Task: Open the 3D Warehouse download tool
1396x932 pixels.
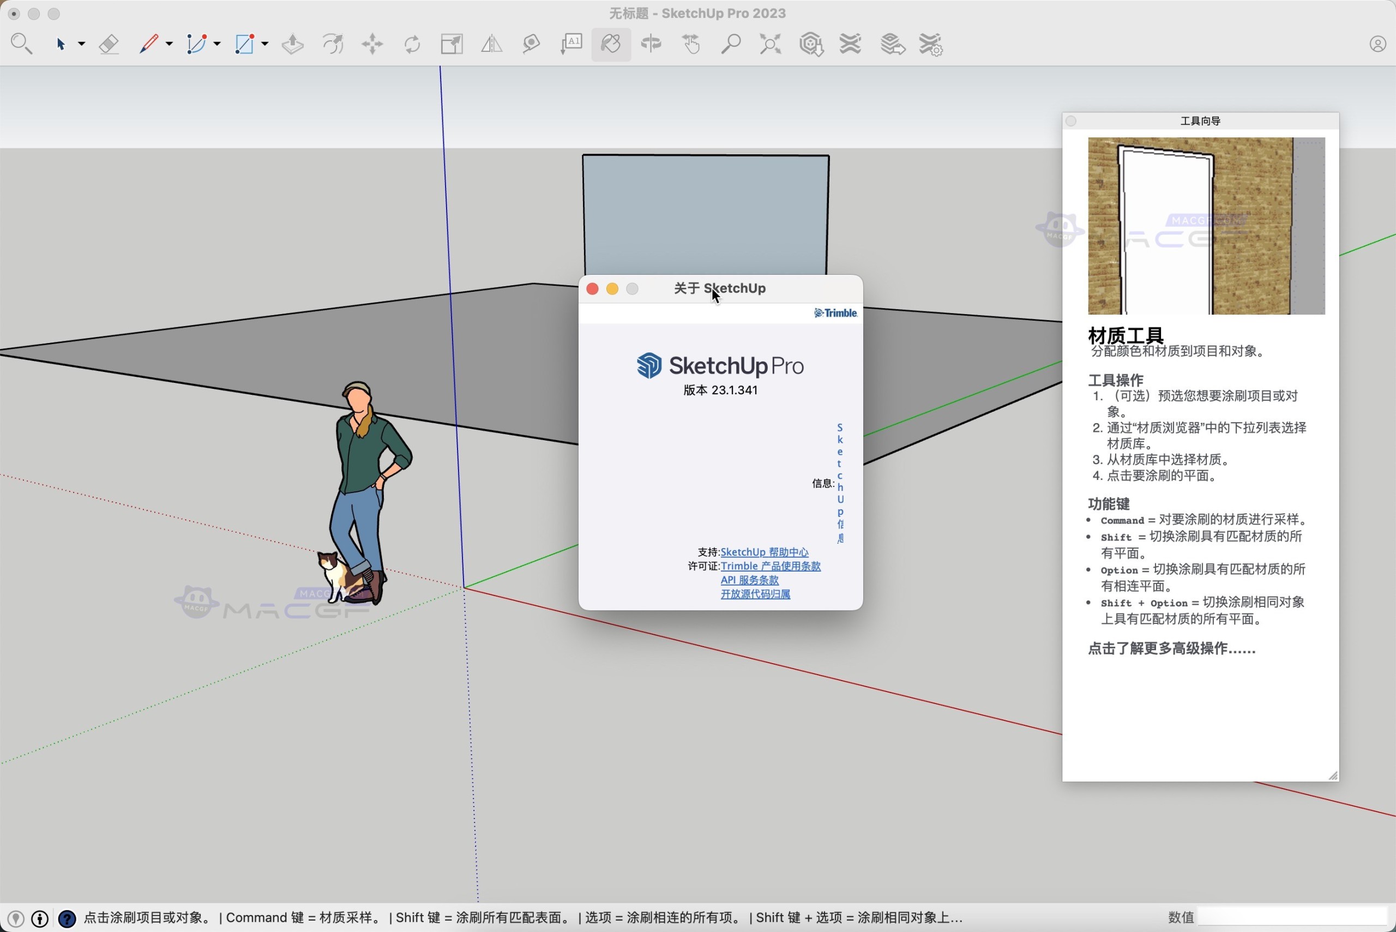Action: (811, 44)
